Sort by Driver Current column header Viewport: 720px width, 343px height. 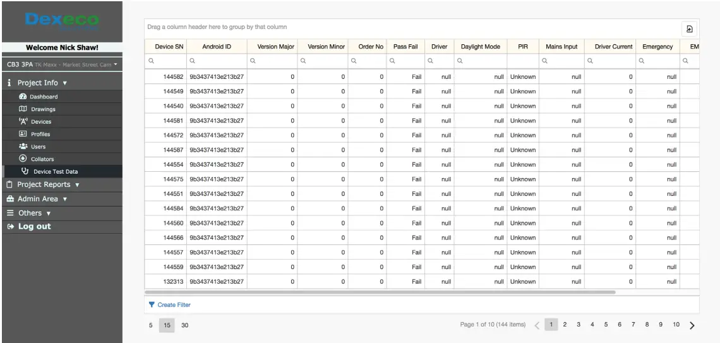tap(610, 46)
